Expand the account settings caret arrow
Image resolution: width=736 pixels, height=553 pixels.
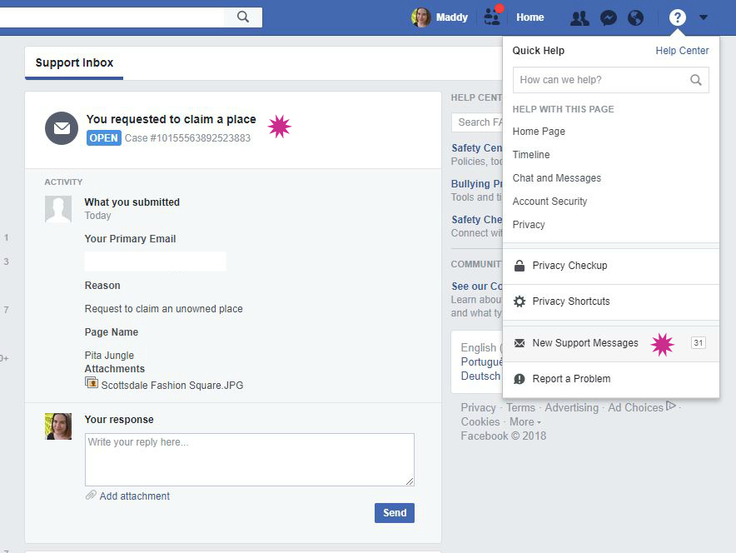702,17
